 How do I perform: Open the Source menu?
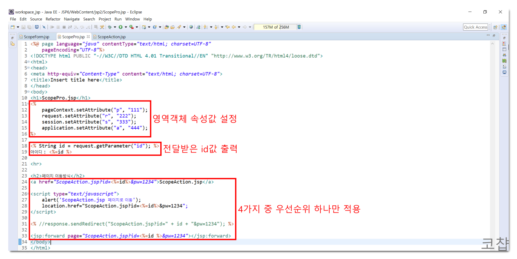pos(36,19)
